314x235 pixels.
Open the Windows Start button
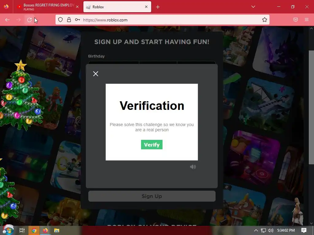(8, 230)
